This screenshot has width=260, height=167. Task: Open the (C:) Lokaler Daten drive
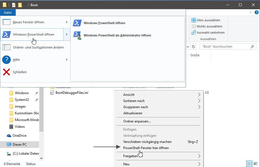point(23,154)
